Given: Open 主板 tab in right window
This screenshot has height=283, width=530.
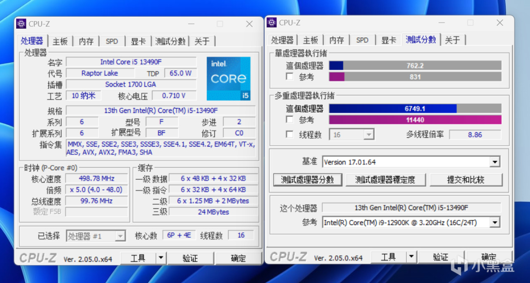Looking at the screenshot, I should 311,40.
